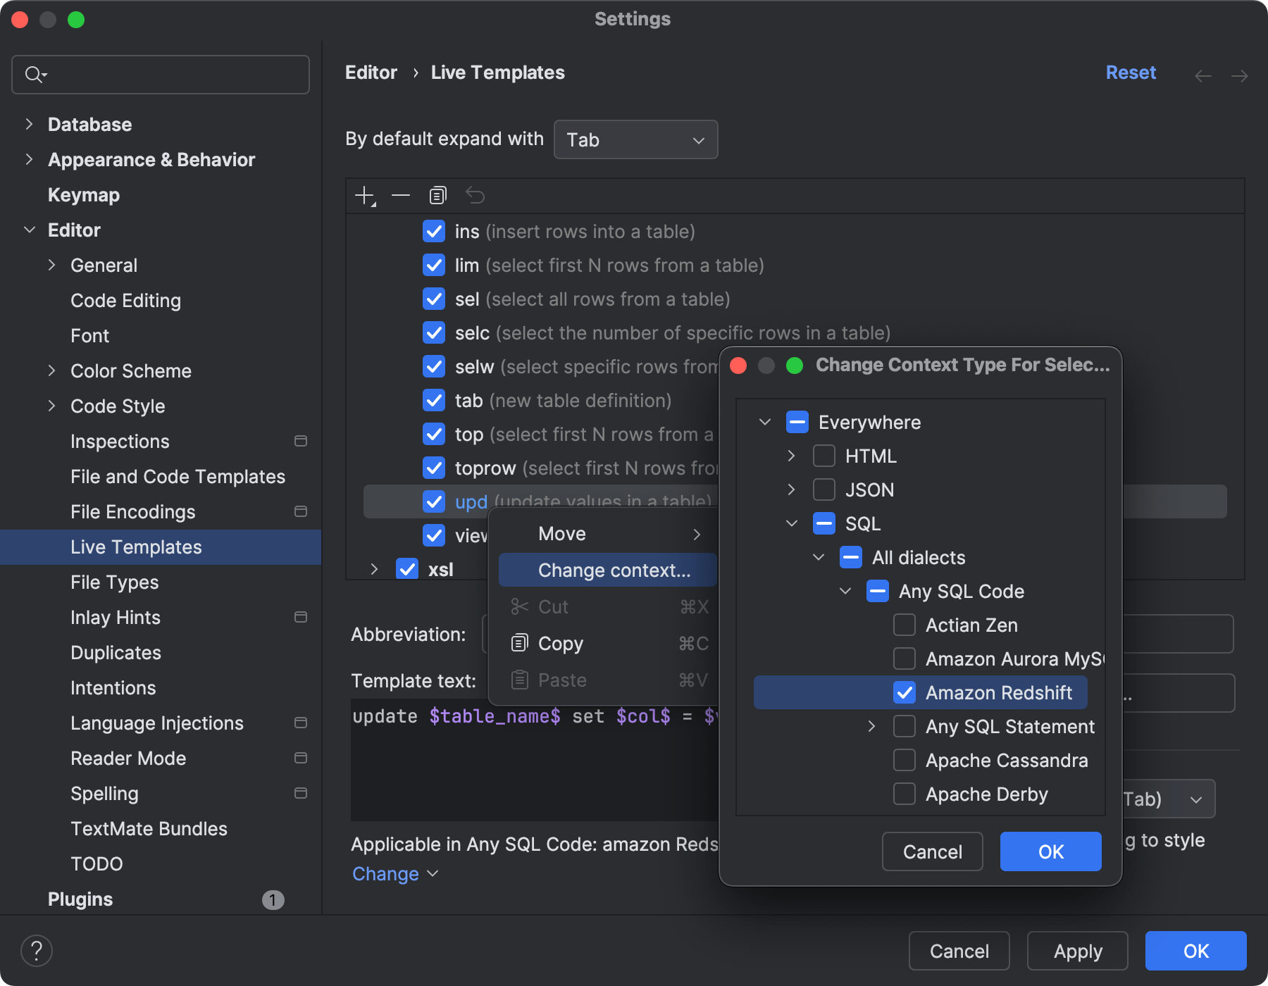Uncheck the sel template checkbox
Screen dimensions: 1268x986
434,299
